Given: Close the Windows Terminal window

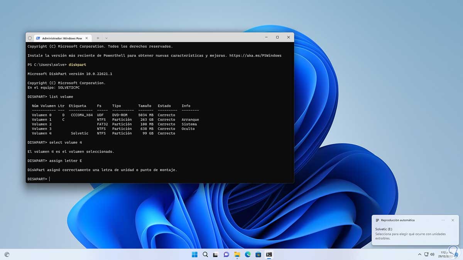Looking at the screenshot, I should [289, 37].
